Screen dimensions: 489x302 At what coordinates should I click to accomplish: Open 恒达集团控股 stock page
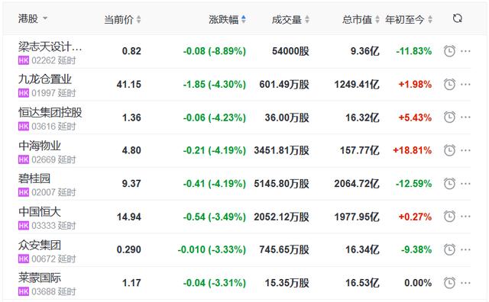[50, 112]
